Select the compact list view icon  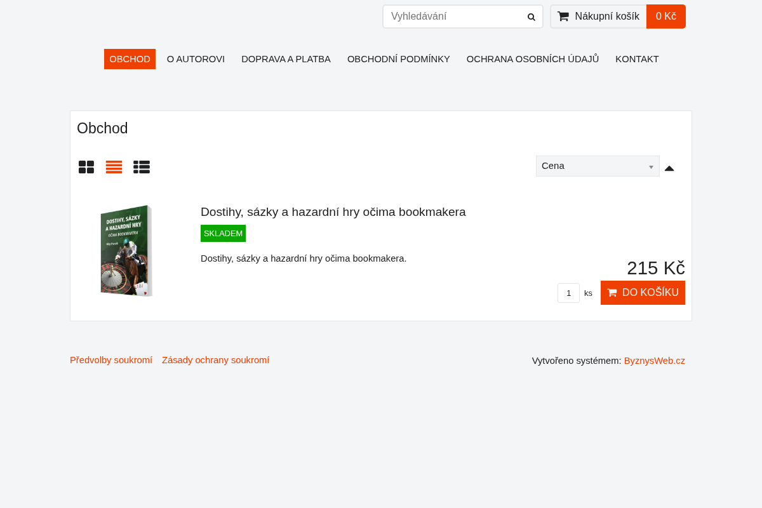coord(114,167)
